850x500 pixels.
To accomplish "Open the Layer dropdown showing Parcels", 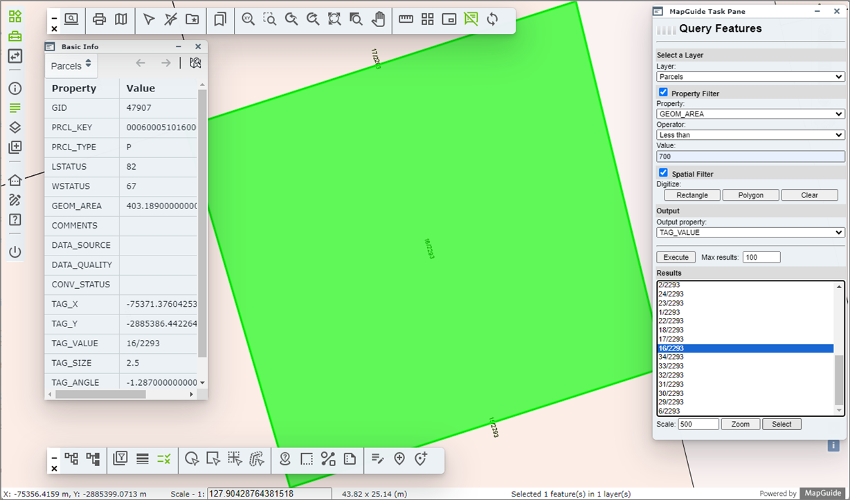I will click(x=750, y=77).
